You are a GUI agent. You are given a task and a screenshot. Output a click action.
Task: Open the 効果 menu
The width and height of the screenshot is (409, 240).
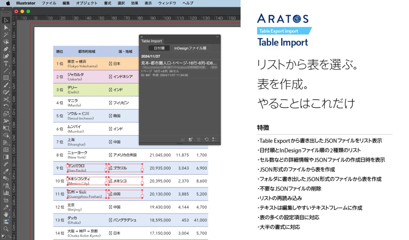point(135,3)
